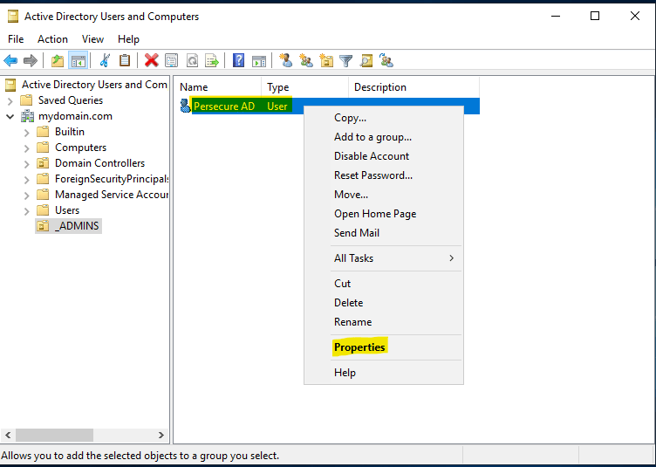Click the Find objects toolbar icon

(x=366, y=60)
